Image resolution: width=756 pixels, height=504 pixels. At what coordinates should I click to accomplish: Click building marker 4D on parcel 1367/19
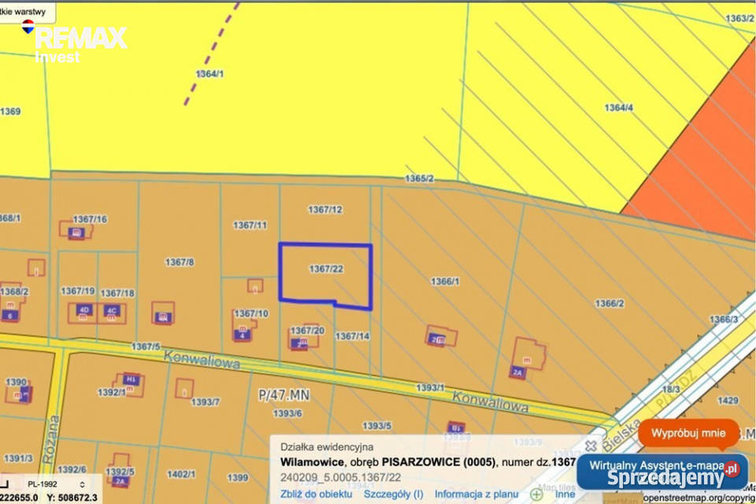(x=84, y=309)
